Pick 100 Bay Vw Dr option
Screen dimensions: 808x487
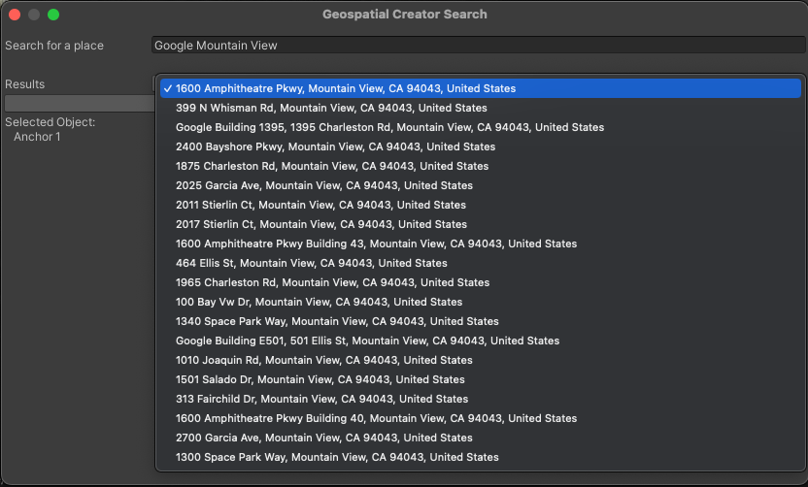[320, 302]
